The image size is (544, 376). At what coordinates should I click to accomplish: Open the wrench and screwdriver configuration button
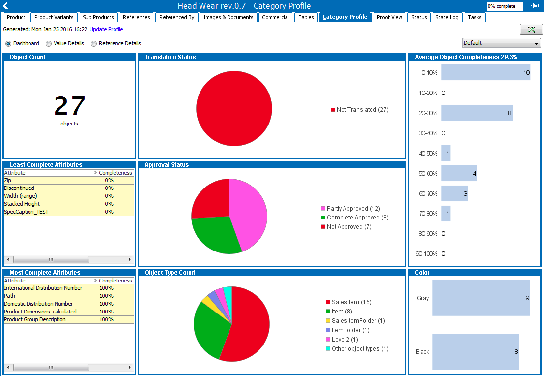[531, 30]
